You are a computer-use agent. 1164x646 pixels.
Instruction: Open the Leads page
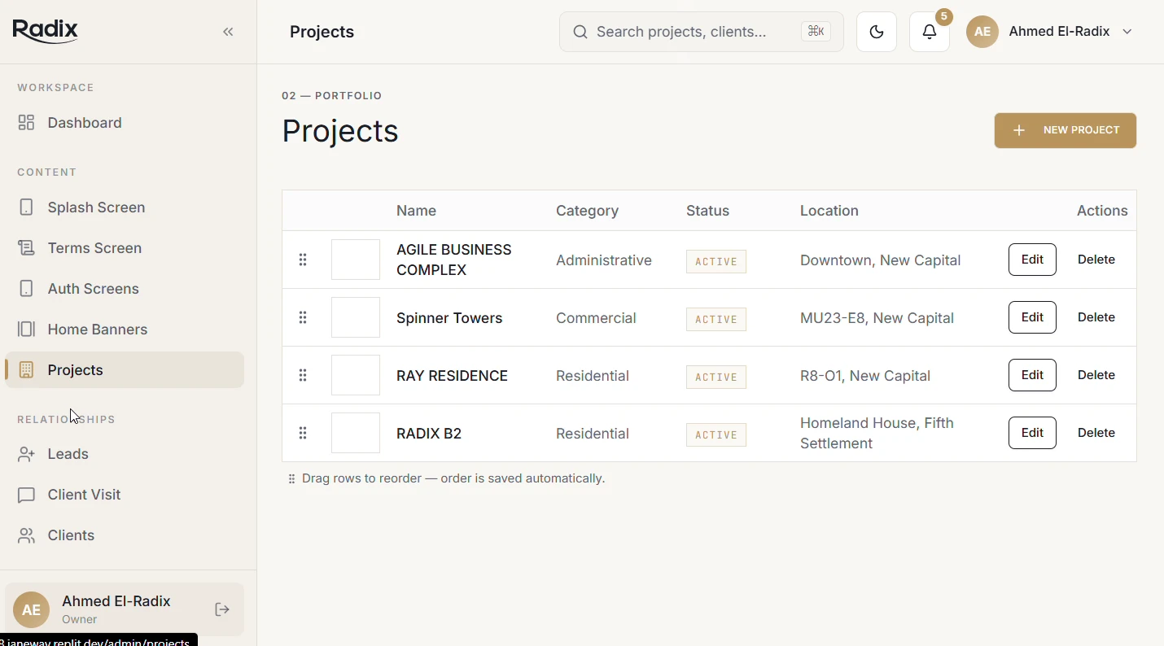pos(125,454)
